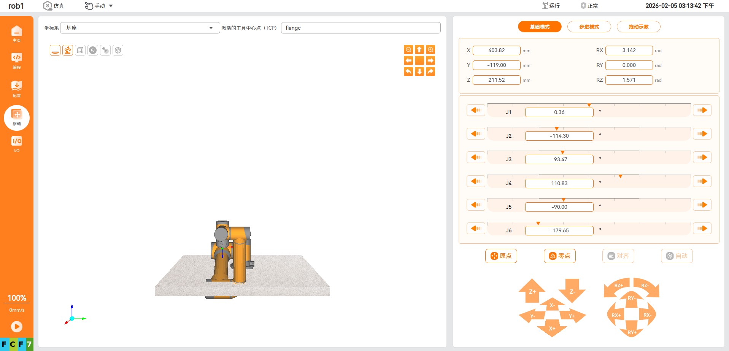The width and height of the screenshot is (729, 351).
Task: Open the 编程 programming page in sidebar
Action: pos(17,61)
